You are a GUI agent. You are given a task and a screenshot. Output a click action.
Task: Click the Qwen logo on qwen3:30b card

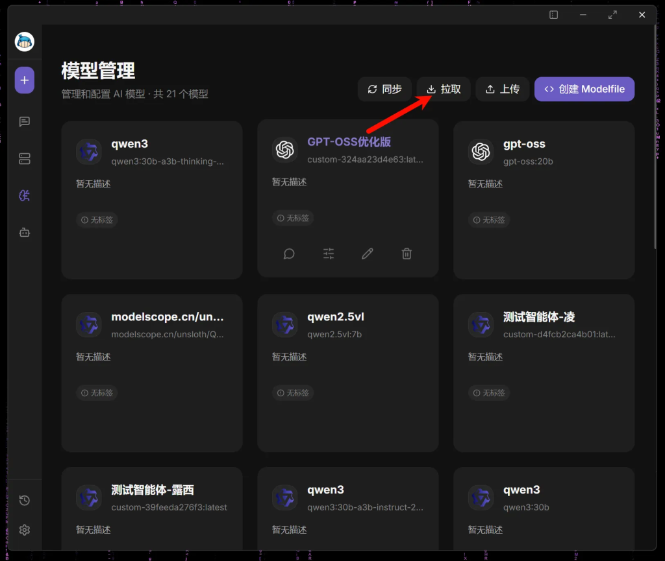coord(481,497)
